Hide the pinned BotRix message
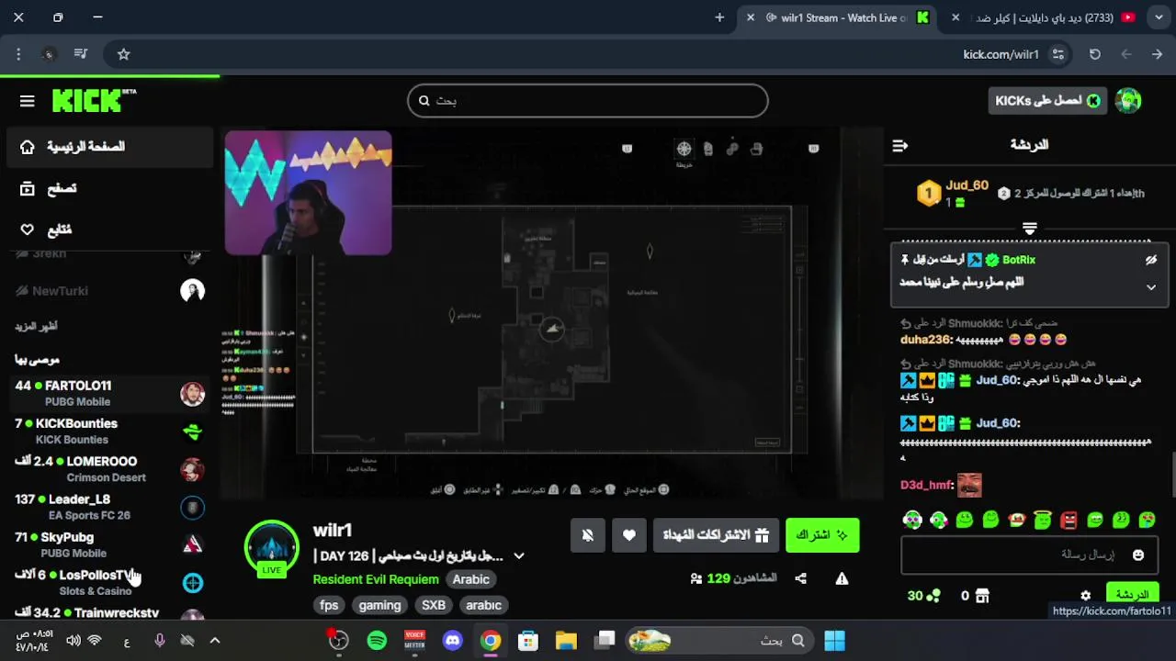Screen dimensions: 1176x661 point(1150,261)
